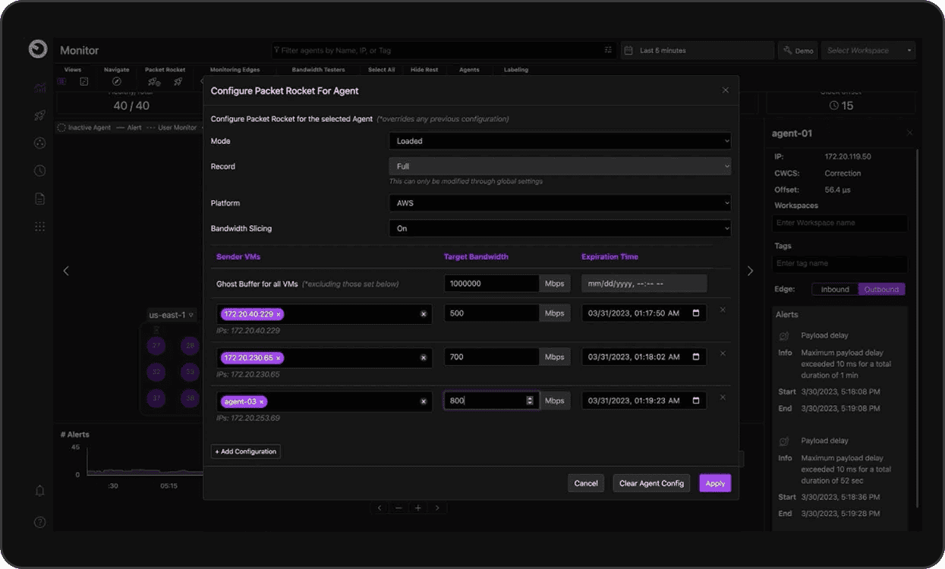Click Clear Agent Config button
The image size is (945, 569).
pyautogui.click(x=651, y=483)
